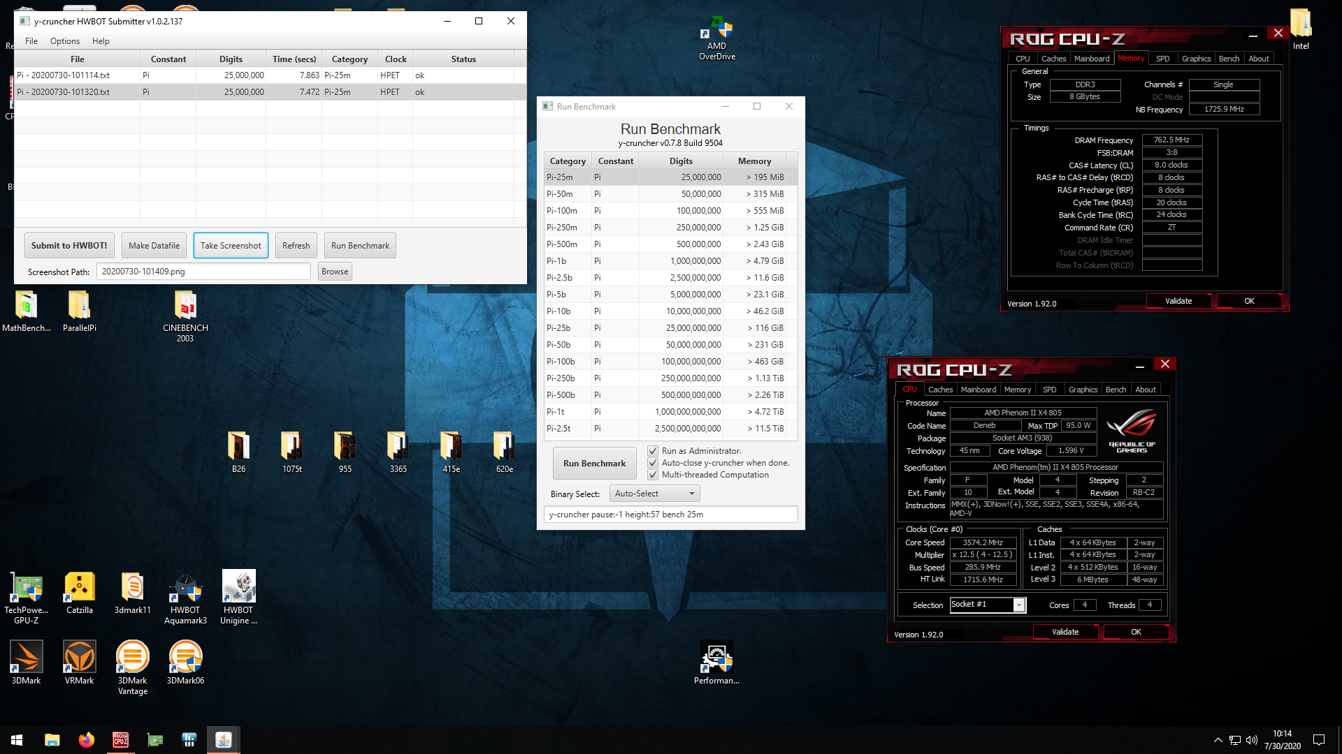The height and width of the screenshot is (754, 1342).
Task: Open the 620e desktop folder
Action: click(504, 452)
